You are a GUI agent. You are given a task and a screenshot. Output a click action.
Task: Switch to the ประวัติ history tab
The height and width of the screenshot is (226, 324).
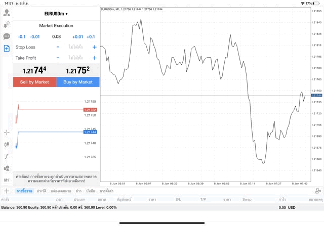pos(42,191)
